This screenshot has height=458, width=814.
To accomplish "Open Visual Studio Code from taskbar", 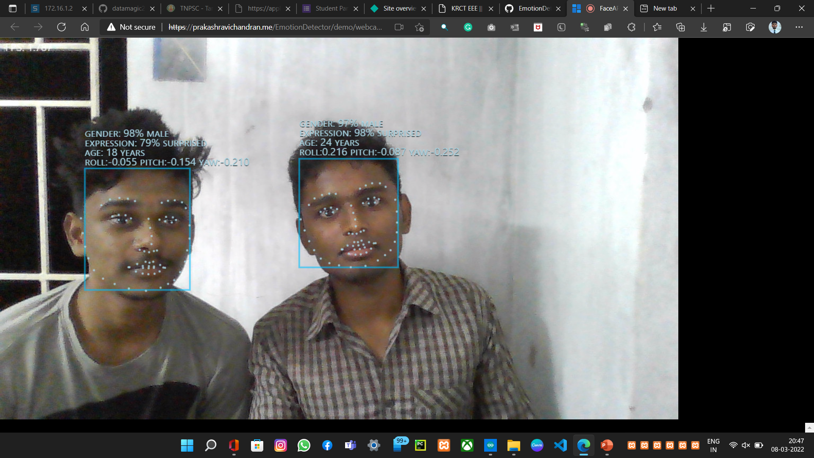I will [x=560, y=445].
